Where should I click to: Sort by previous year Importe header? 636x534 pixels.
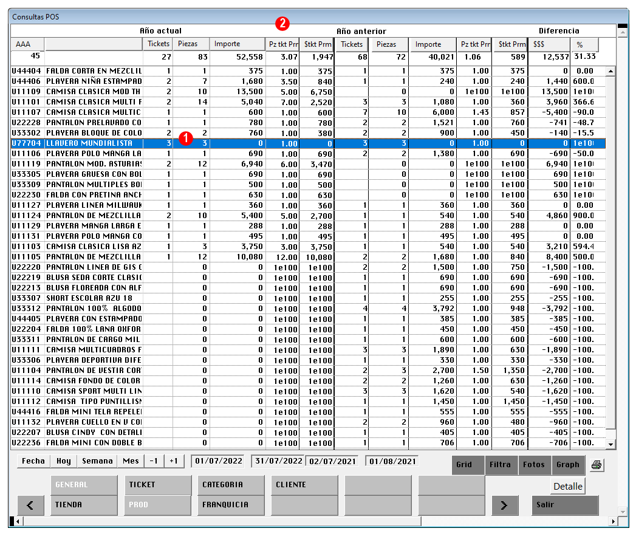(x=433, y=44)
